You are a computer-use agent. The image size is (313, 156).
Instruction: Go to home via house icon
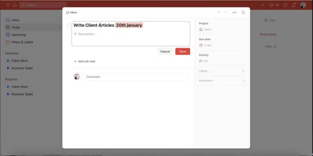(15, 5)
